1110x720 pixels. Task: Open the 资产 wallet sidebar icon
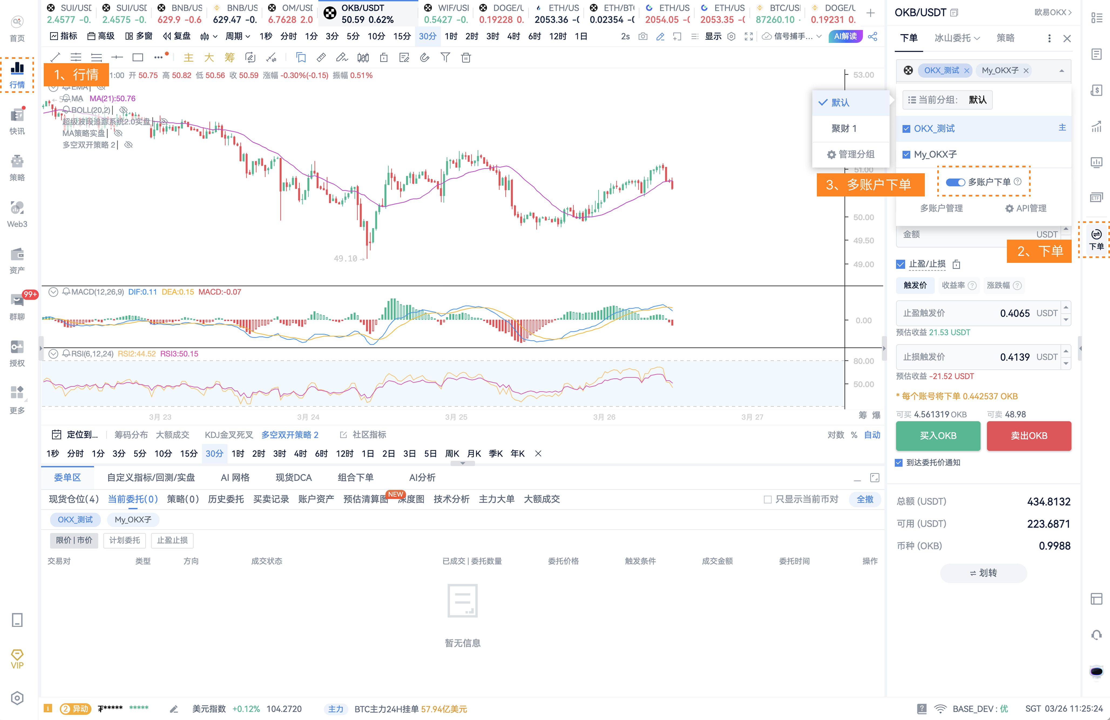coord(17,261)
